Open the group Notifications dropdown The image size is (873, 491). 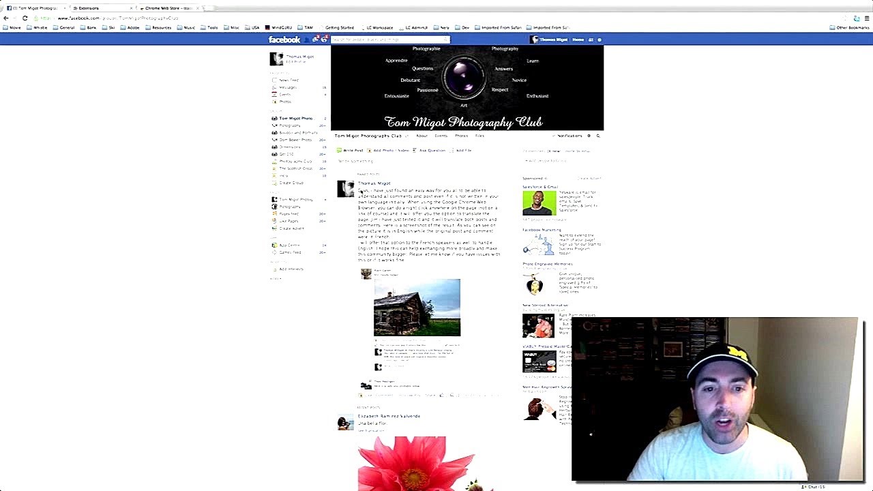568,136
